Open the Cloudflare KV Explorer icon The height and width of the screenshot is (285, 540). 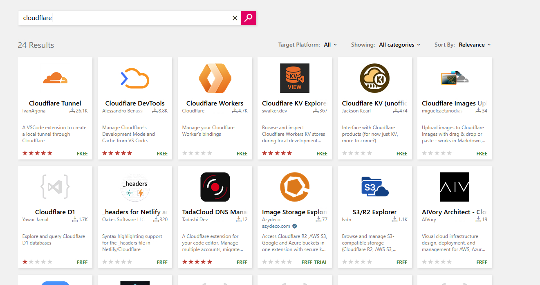tap(295, 78)
